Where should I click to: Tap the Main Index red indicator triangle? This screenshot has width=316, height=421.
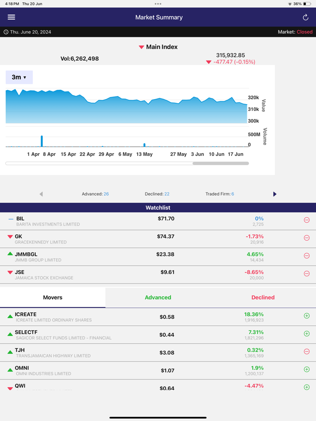click(x=143, y=47)
